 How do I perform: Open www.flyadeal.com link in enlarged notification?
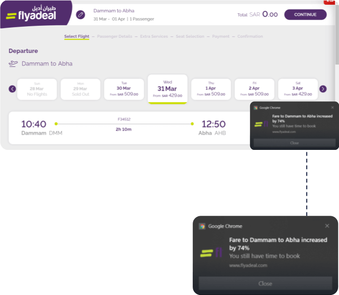tap(248, 265)
